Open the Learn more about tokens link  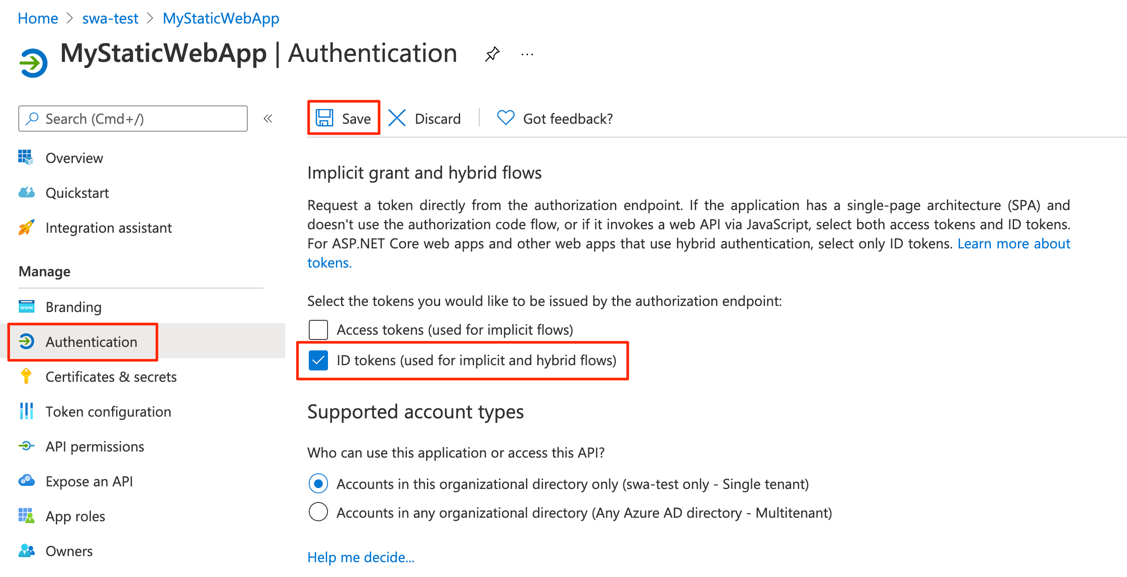coord(1013,244)
